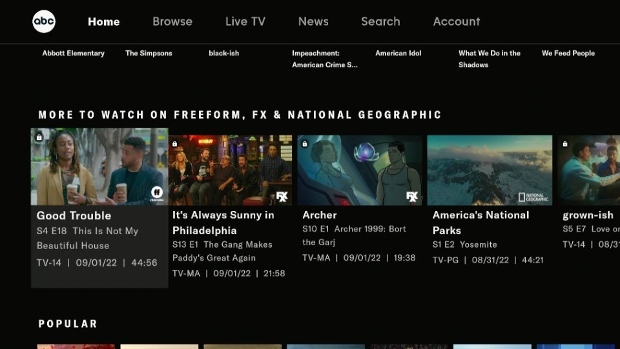The width and height of the screenshot is (620, 349).
Task: Open What We Do in the Shadows
Action: tap(490, 59)
